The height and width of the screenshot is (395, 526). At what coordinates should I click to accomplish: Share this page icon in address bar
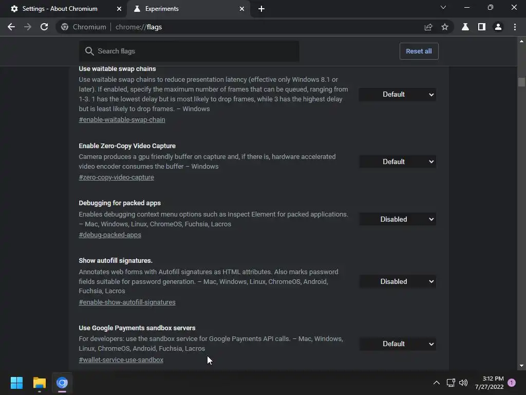point(428,27)
